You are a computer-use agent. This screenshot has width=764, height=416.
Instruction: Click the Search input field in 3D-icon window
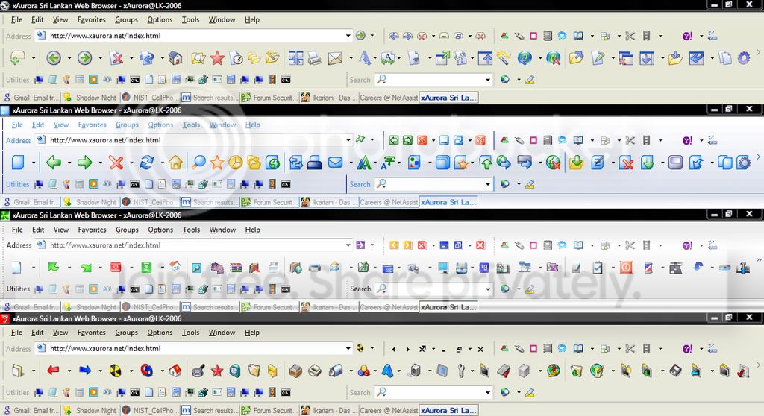(x=433, y=393)
